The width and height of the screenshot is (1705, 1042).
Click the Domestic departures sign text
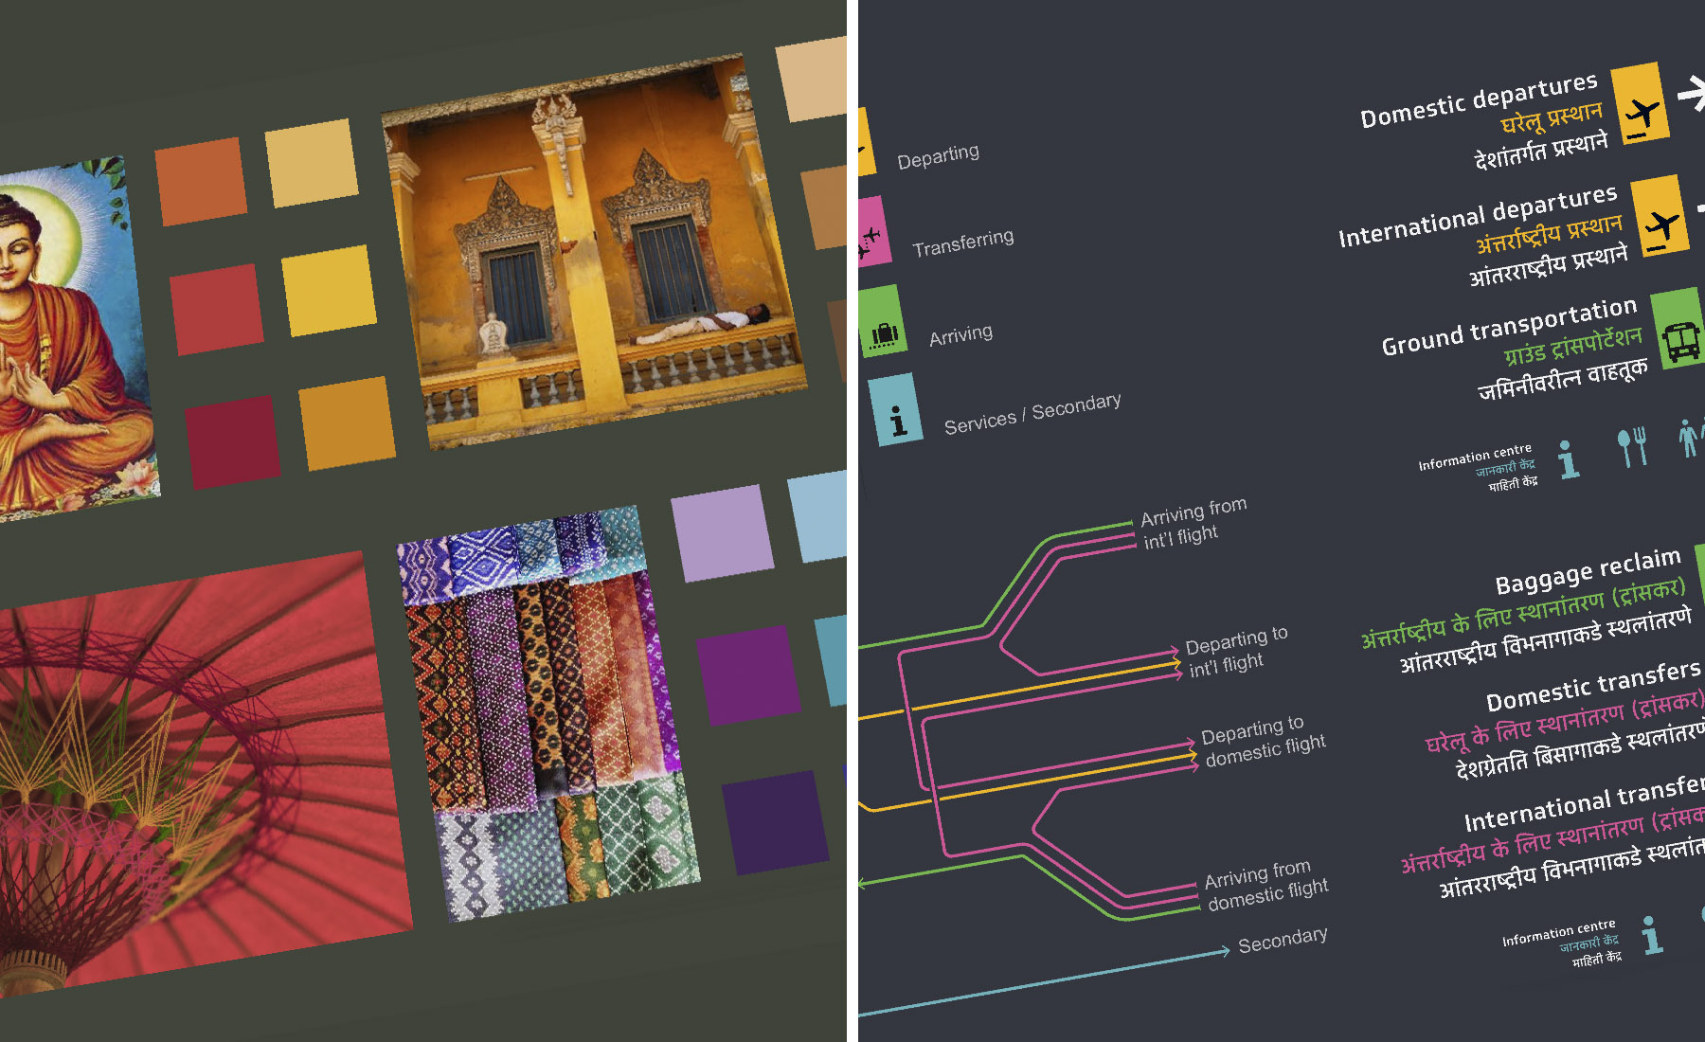click(1479, 100)
